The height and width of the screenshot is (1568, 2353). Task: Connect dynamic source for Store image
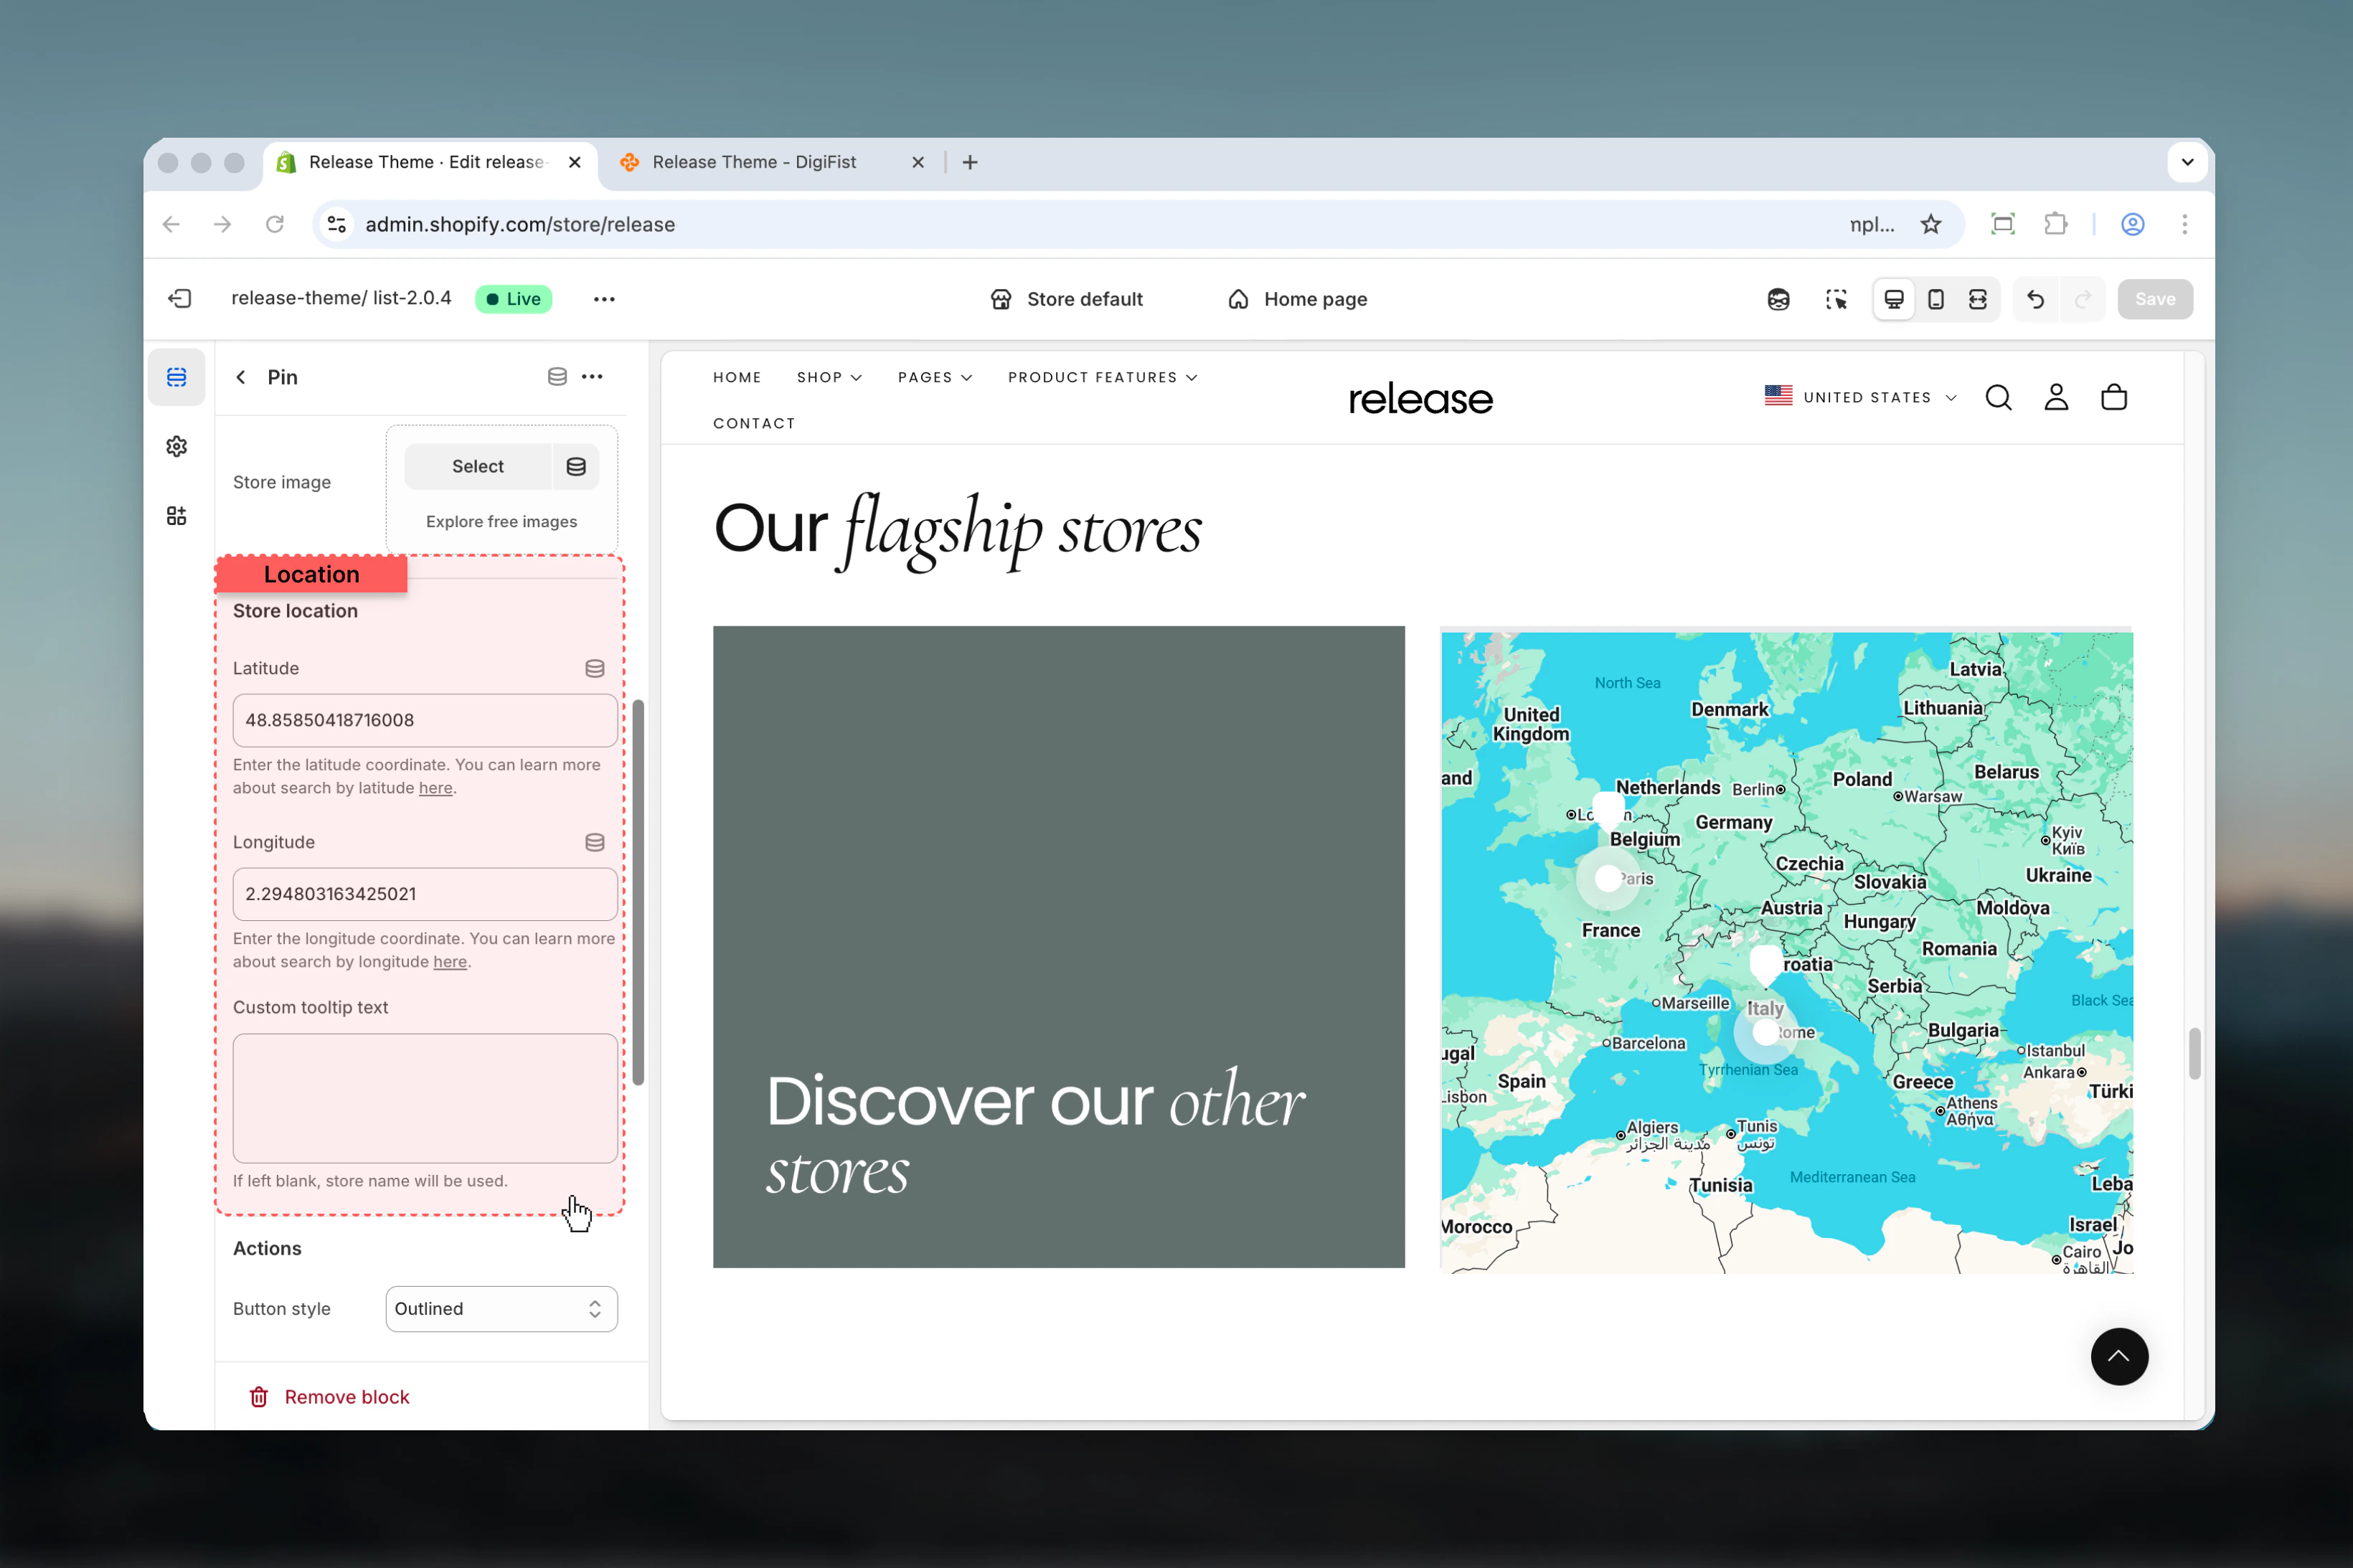pyautogui.click(x=576, y=467)
